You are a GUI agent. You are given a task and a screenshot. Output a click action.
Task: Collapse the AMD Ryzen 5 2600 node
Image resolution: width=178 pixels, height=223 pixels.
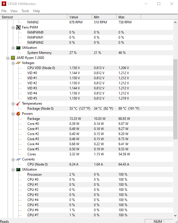click(x=8, y=58)
